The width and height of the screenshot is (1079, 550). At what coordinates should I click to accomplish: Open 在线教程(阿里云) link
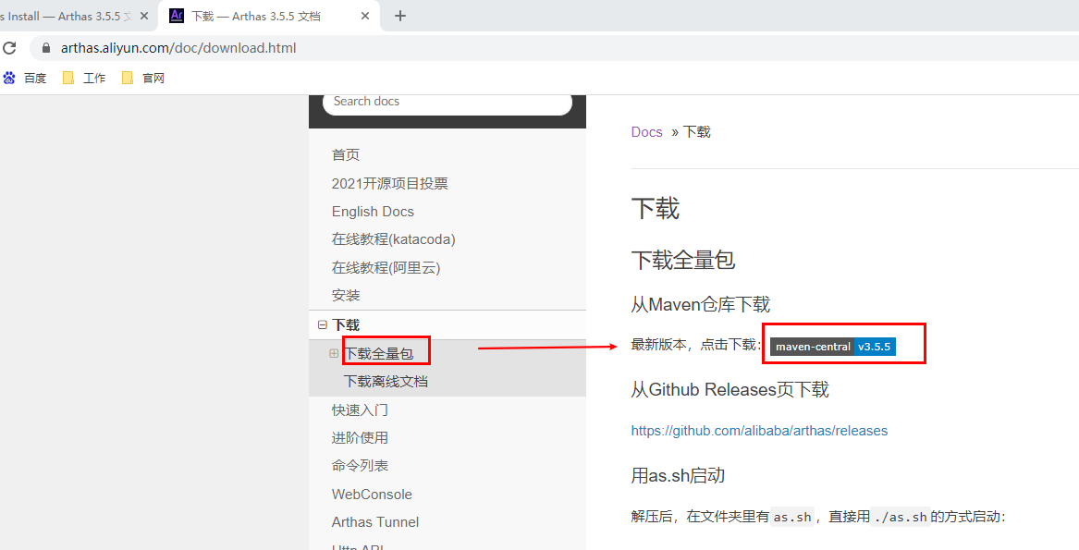coord(386,268)
